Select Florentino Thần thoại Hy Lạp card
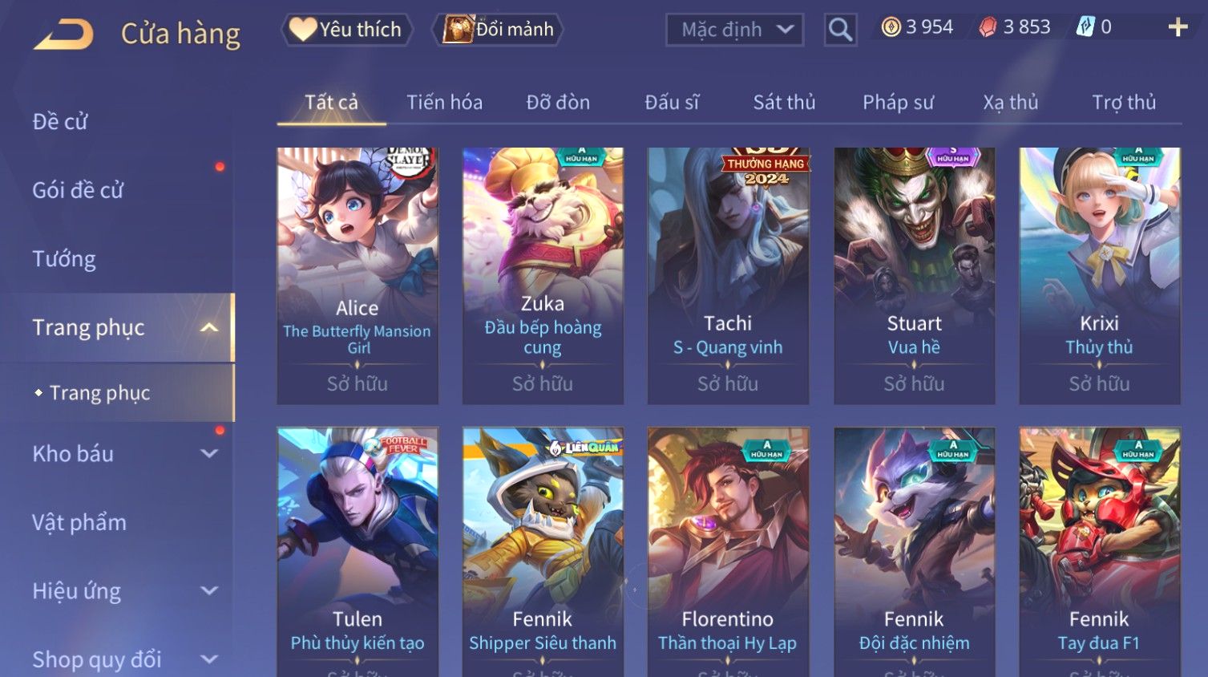The image size is (1208, 677). tap(728, 552)
